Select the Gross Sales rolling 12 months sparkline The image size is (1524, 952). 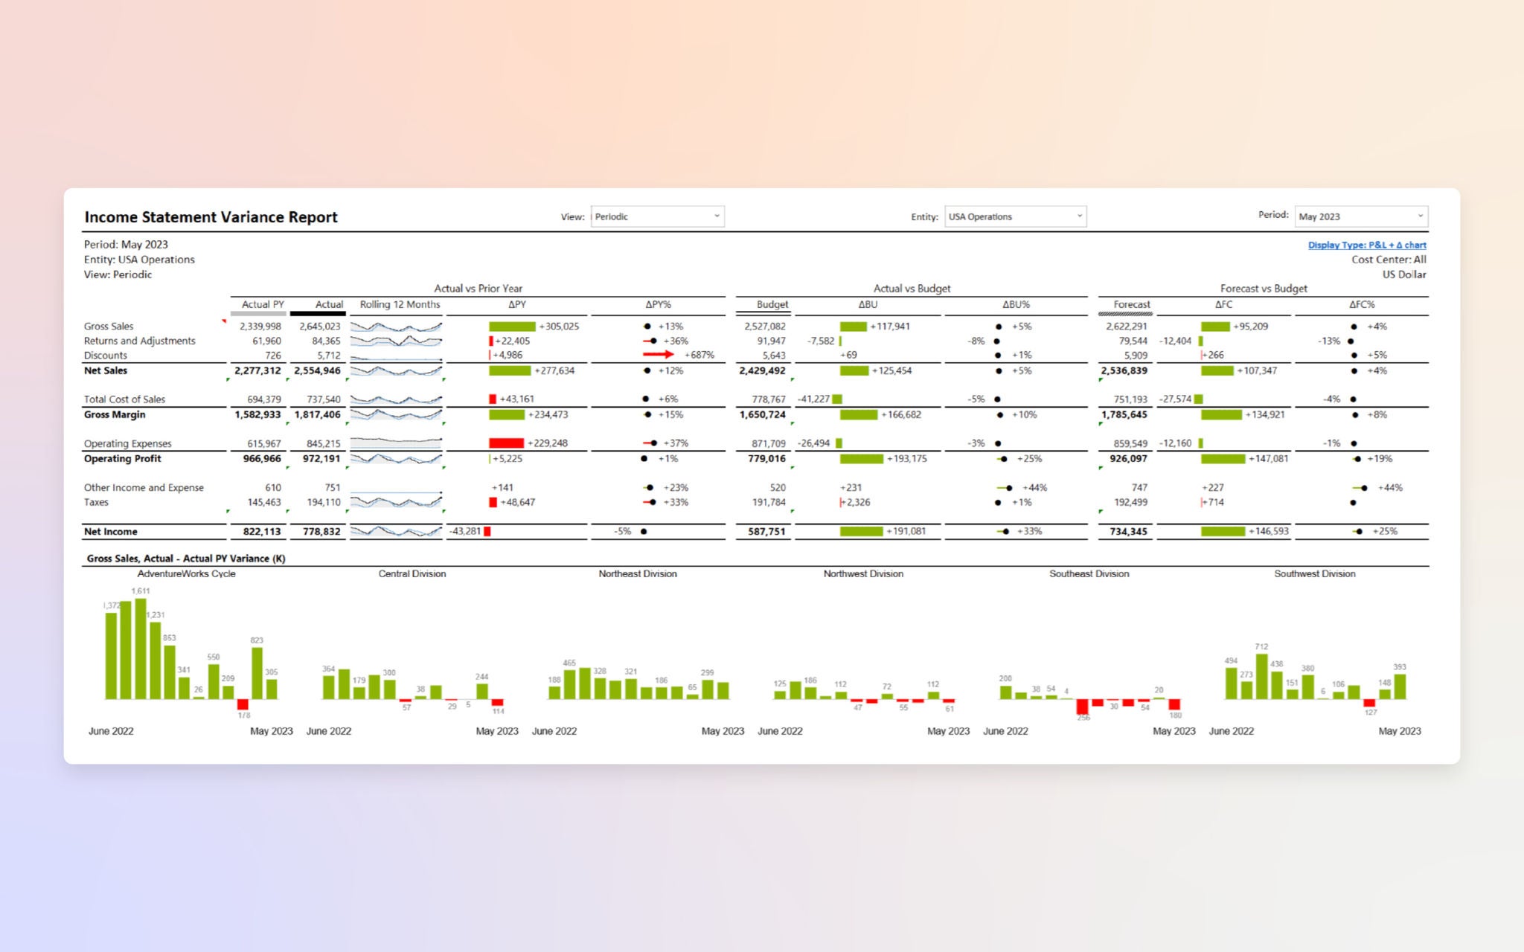tap(396, 326)
